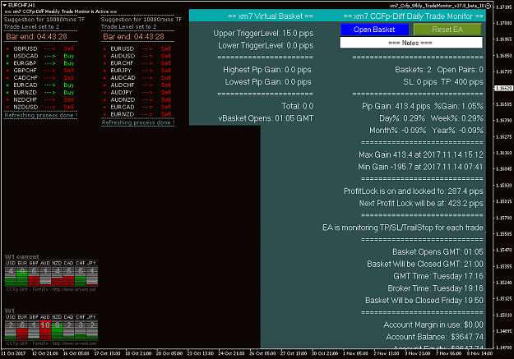Screen dimensions: 514x359
Task: Click 'vBasket Opens: 01:05 GMT' text
Action: pyautogui.click(x=266, y=118)
